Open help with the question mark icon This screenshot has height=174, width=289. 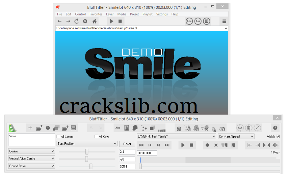pos(275,128)
